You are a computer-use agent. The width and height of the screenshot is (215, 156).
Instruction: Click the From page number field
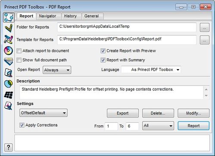[111, 126]
